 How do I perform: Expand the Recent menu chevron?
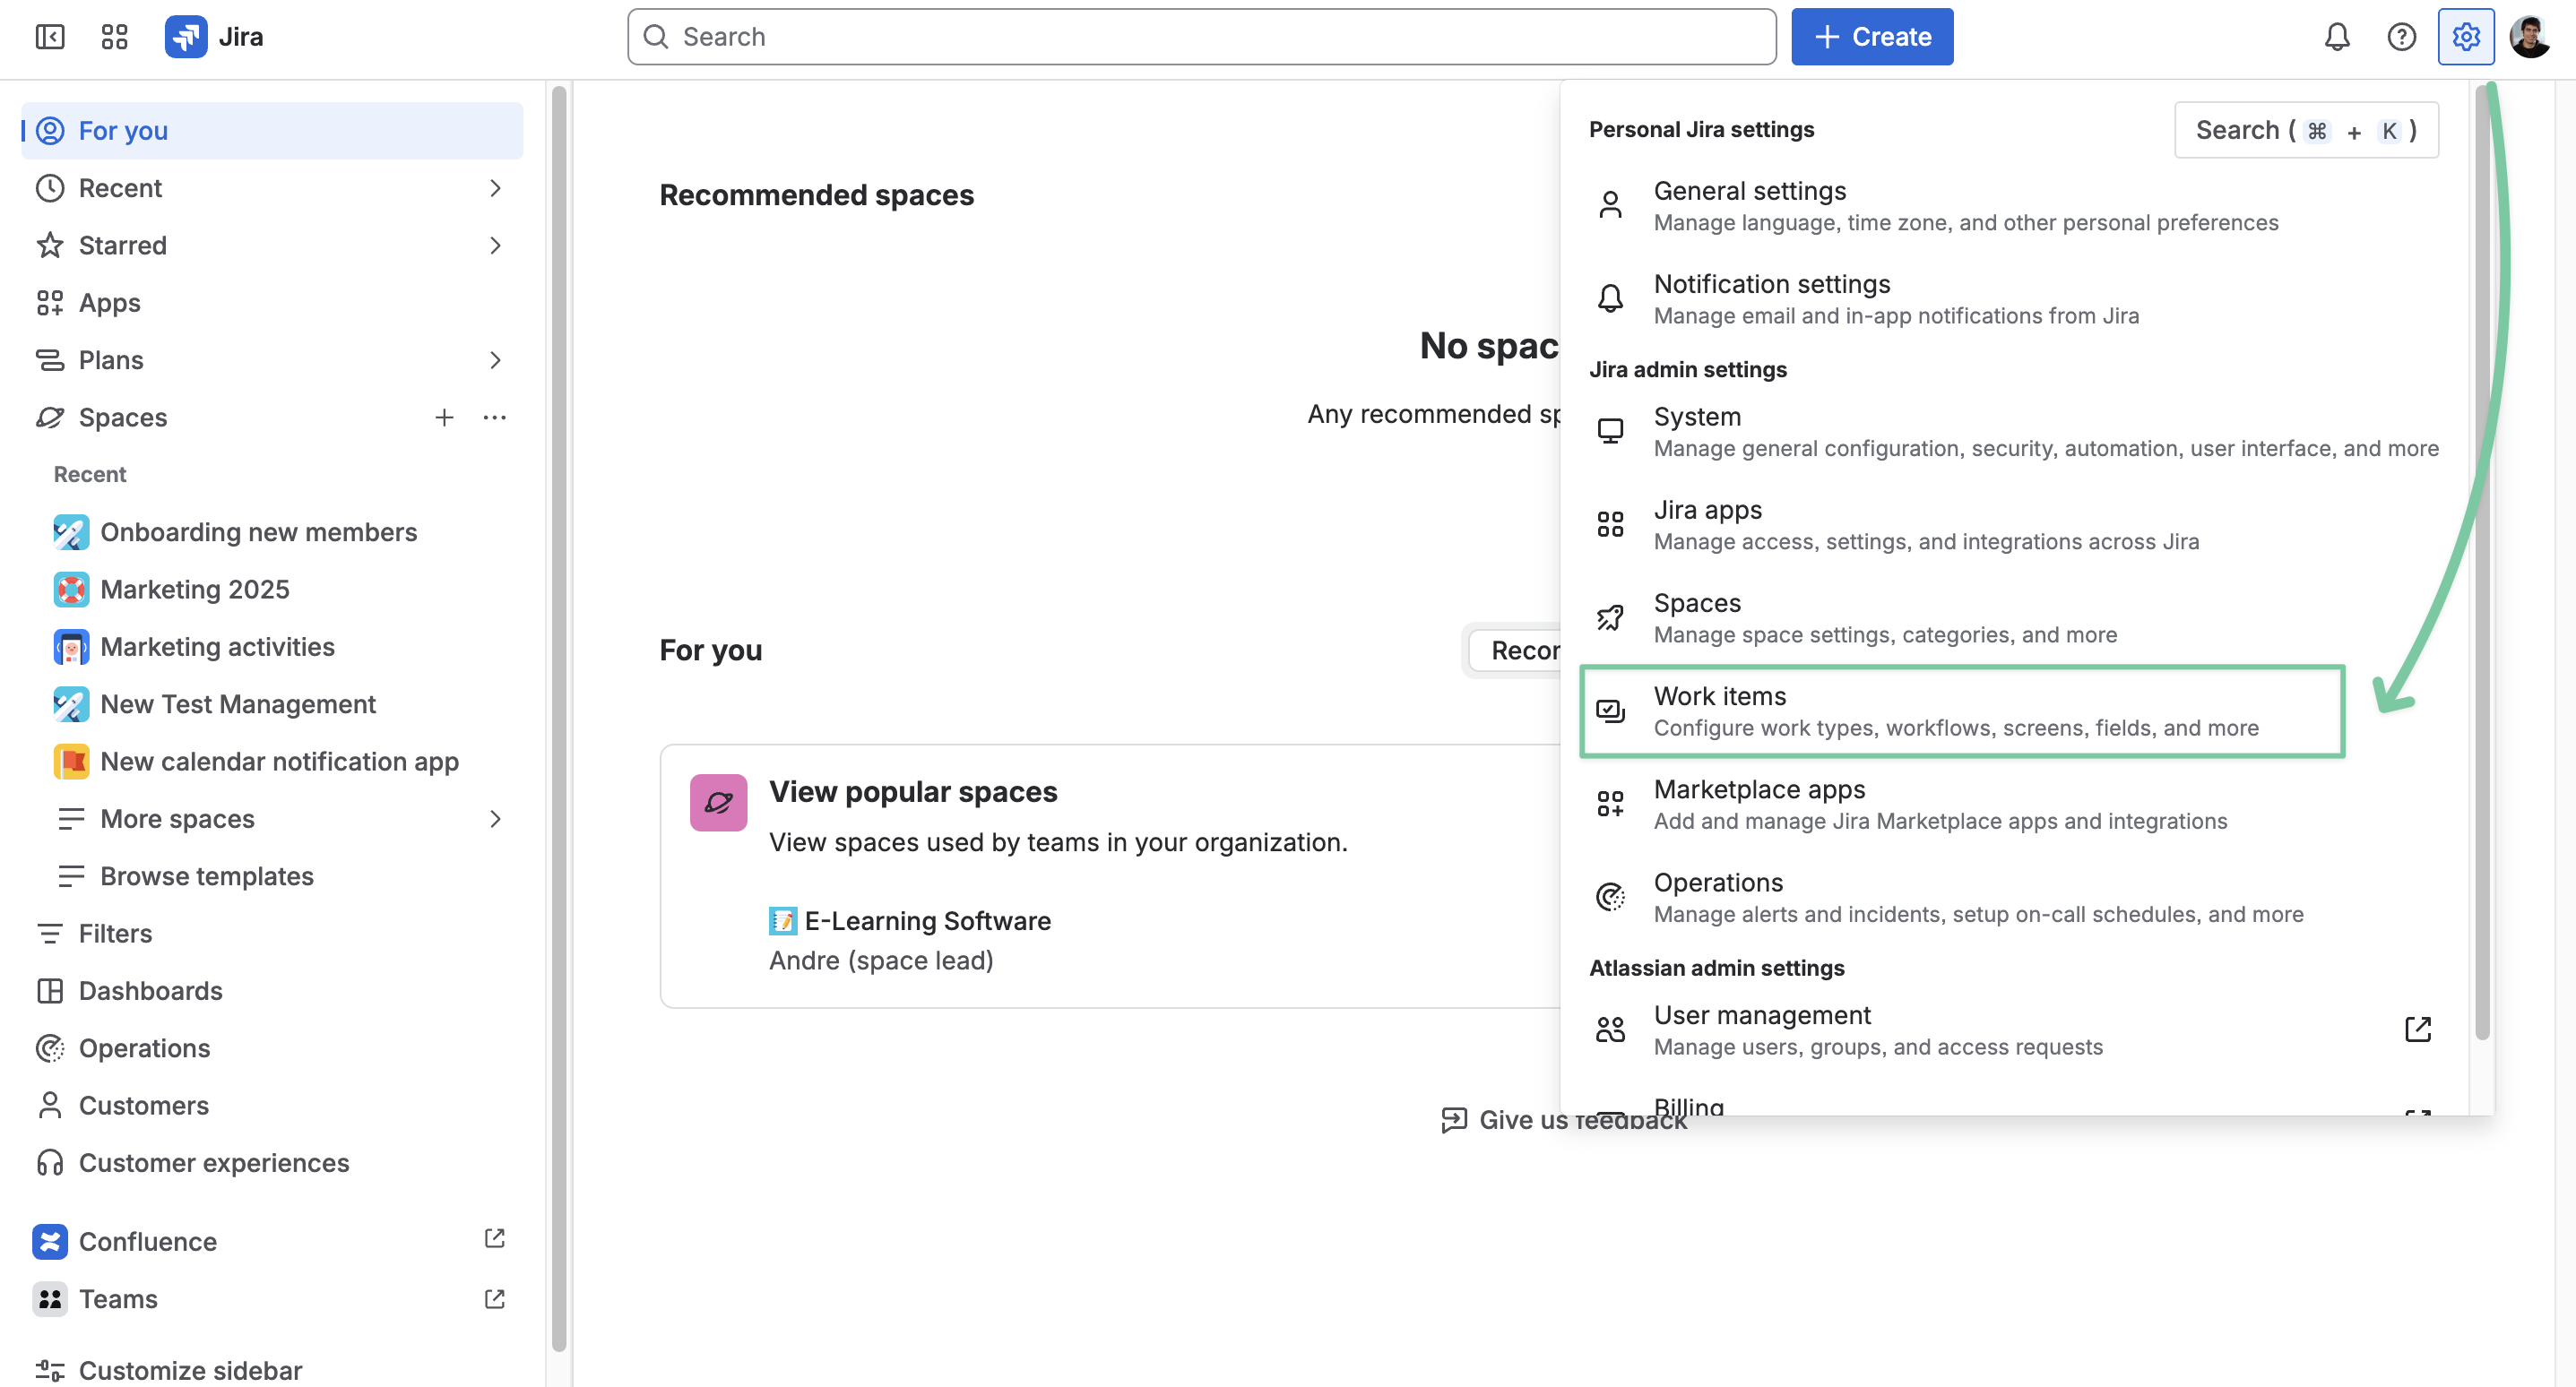point(495,188)
